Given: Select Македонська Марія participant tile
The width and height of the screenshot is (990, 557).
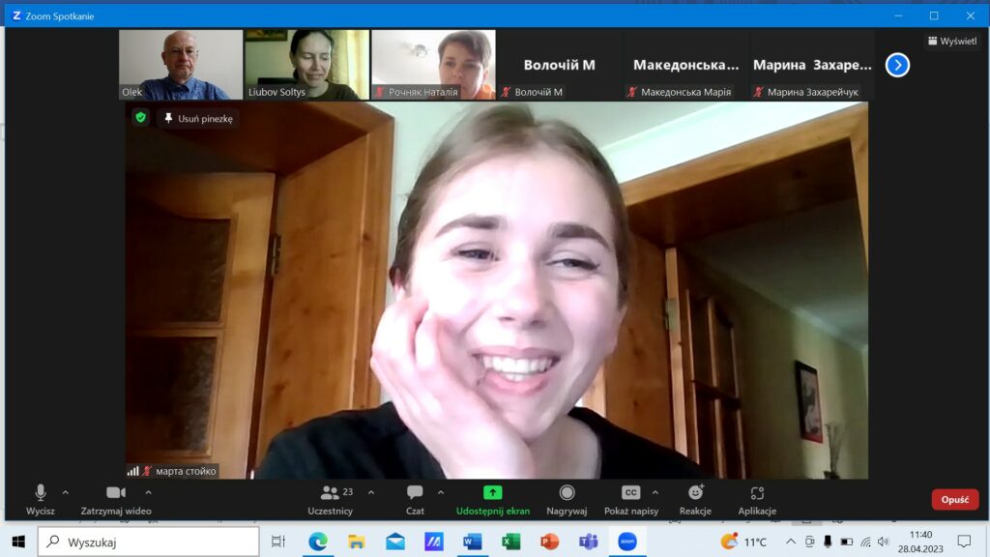Looking at the screenshot, I should (x=685, y=65).
